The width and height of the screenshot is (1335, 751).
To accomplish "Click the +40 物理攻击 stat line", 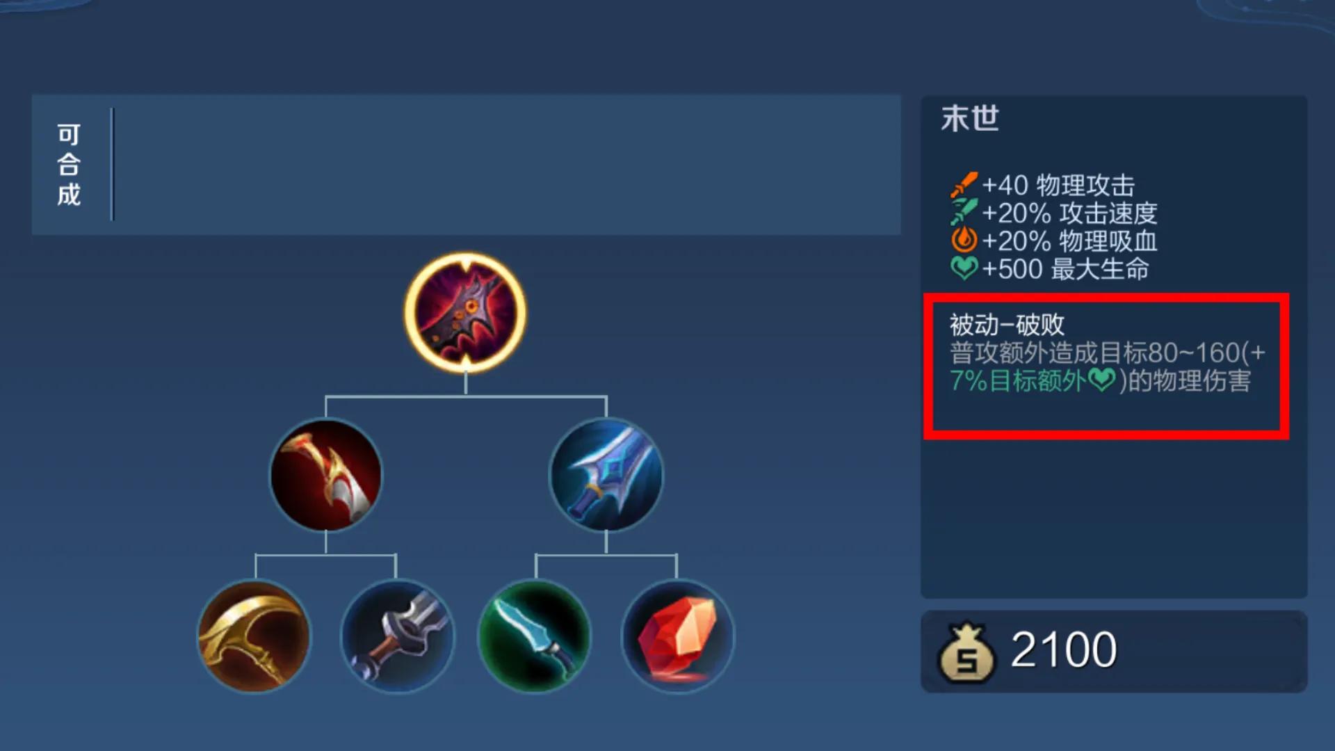I will point(1042,185).
